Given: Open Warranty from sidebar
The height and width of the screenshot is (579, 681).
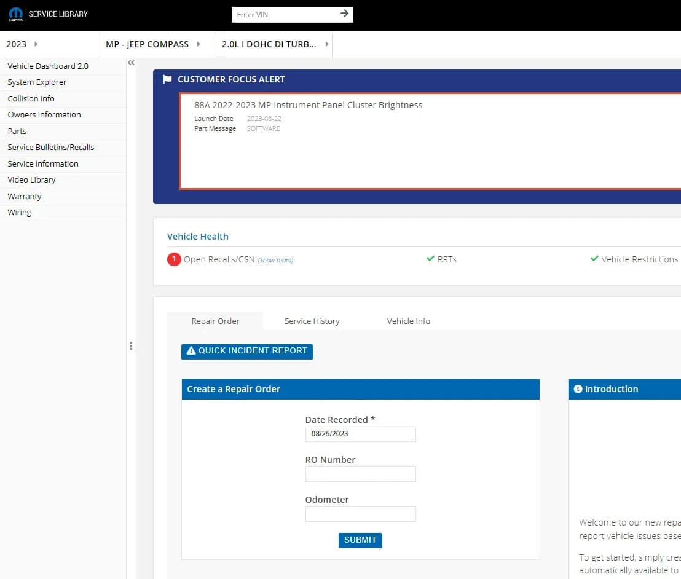Looking at the screenshot, I should [x=63, y=196].
